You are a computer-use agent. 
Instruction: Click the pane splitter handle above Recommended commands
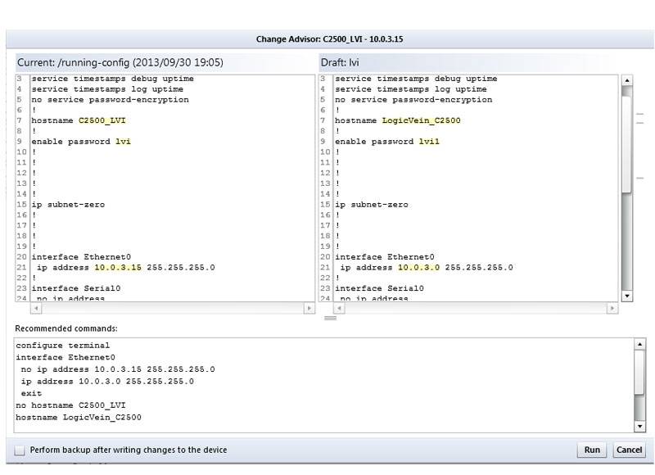point(330,318)
